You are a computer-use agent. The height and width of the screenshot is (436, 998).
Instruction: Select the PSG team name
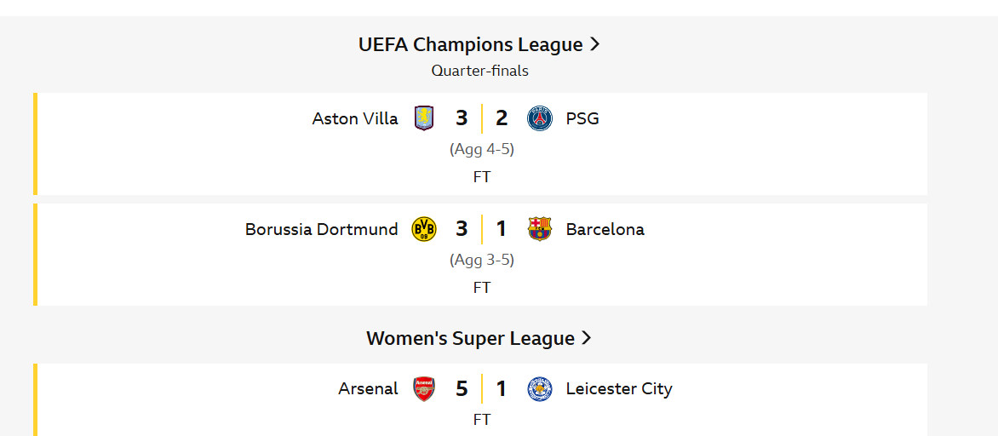click(x=582, y=118)
